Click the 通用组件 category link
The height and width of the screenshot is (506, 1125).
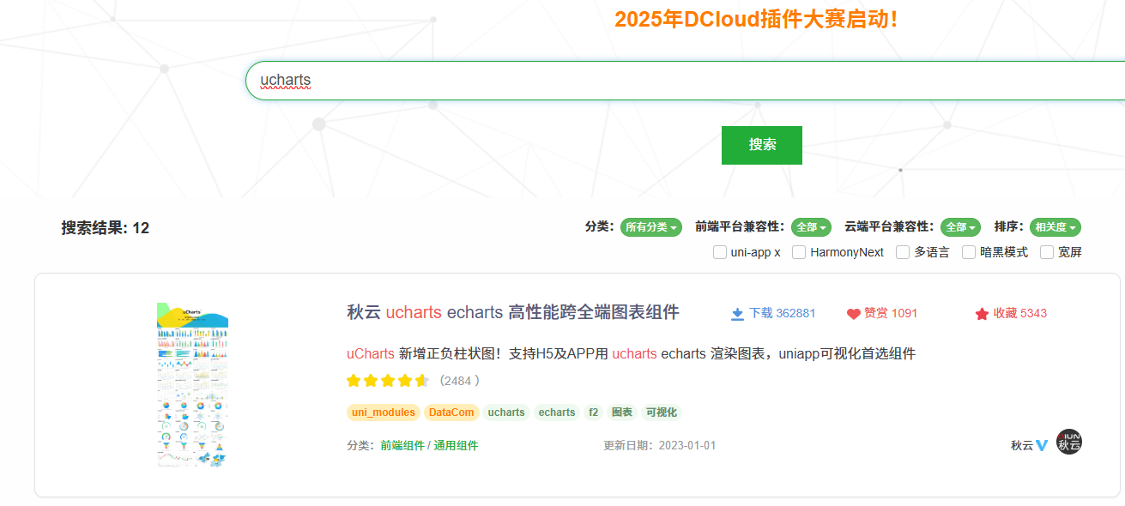(456, 445)
